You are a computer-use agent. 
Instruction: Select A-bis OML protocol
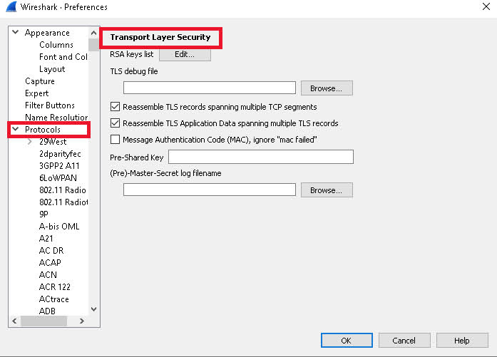pos(59,226)
